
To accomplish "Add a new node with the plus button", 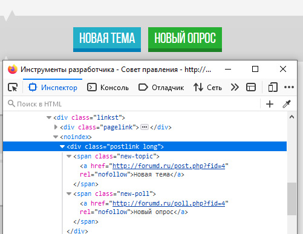I will 270,104.
